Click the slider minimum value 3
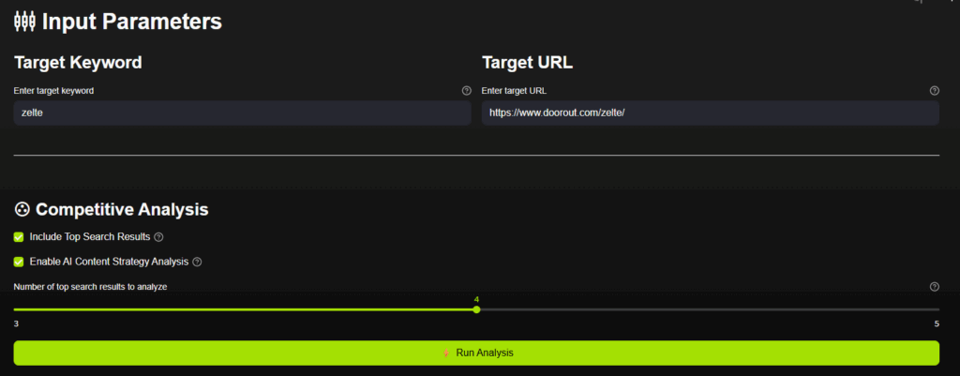This screenshot has height=376, width=960. click(x=16, y=323)
